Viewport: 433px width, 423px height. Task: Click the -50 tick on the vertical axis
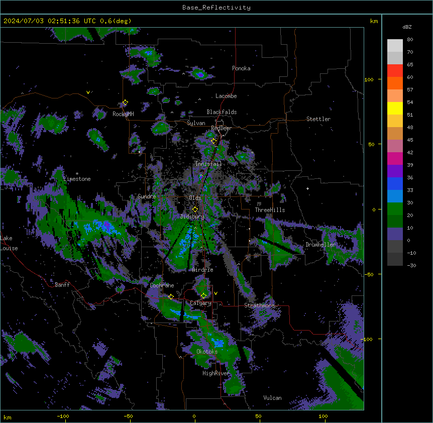(369, 274)
